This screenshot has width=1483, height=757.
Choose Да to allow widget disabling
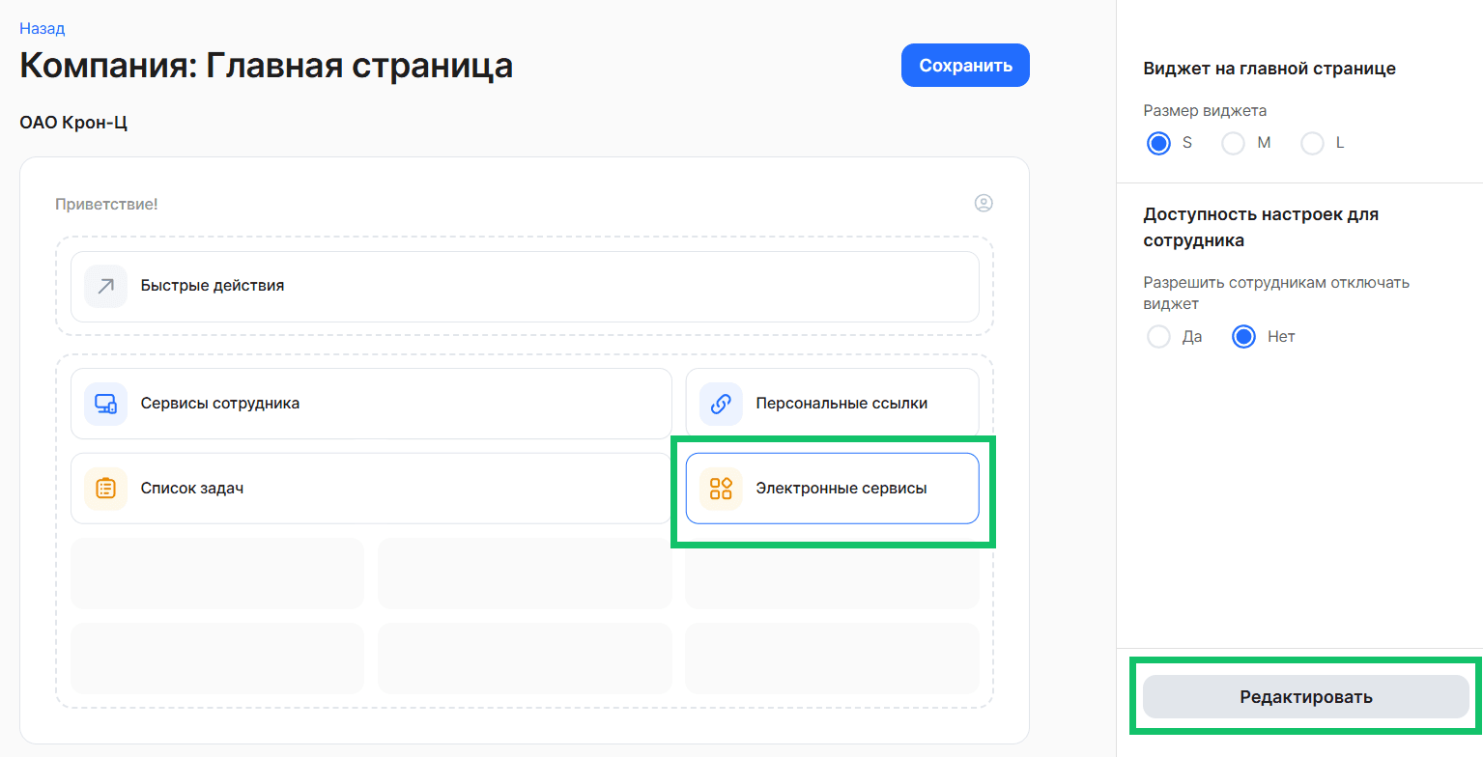[1158, 336]
